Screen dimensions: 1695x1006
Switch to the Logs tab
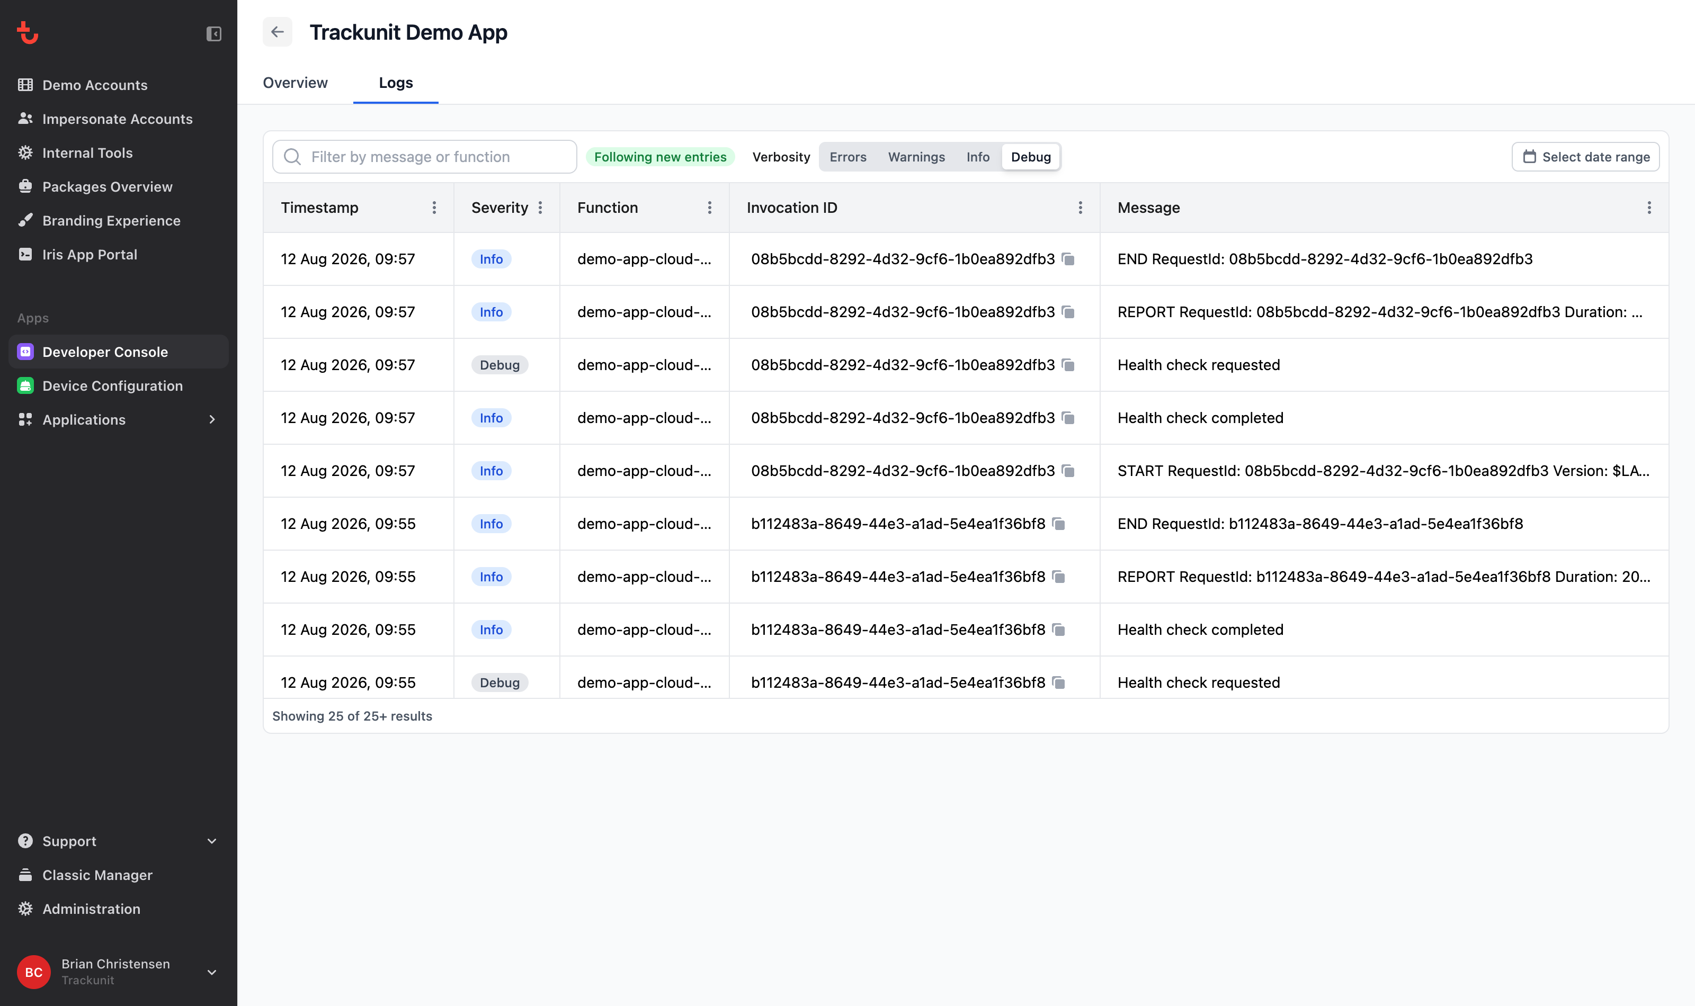coord(396,83)
